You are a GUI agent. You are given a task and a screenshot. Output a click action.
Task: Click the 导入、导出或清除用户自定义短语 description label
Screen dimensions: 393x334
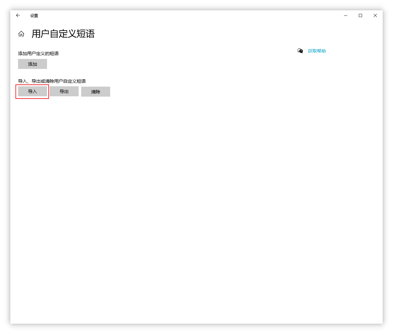(52, 81)
